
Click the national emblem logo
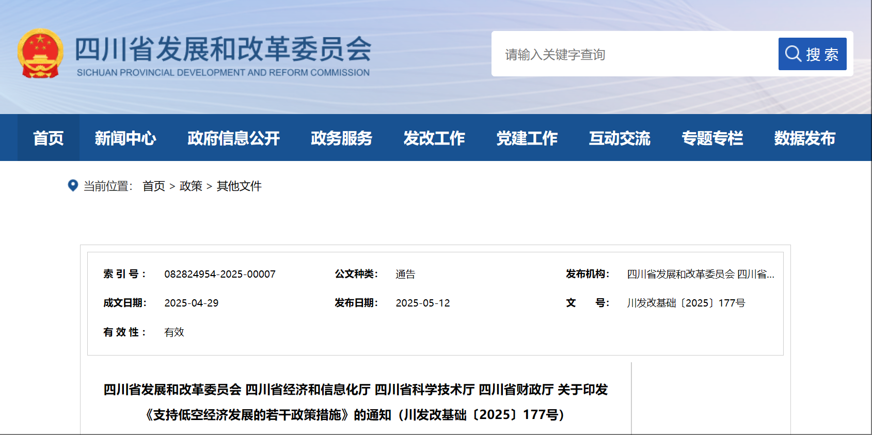[40, 54]
